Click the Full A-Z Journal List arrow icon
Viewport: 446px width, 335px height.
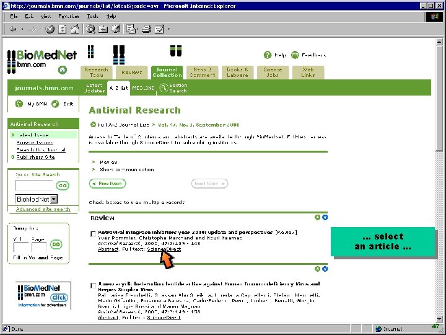click(93, 125)
